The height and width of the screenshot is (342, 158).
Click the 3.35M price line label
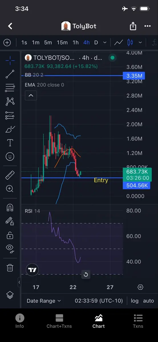(x=134, y=76)
